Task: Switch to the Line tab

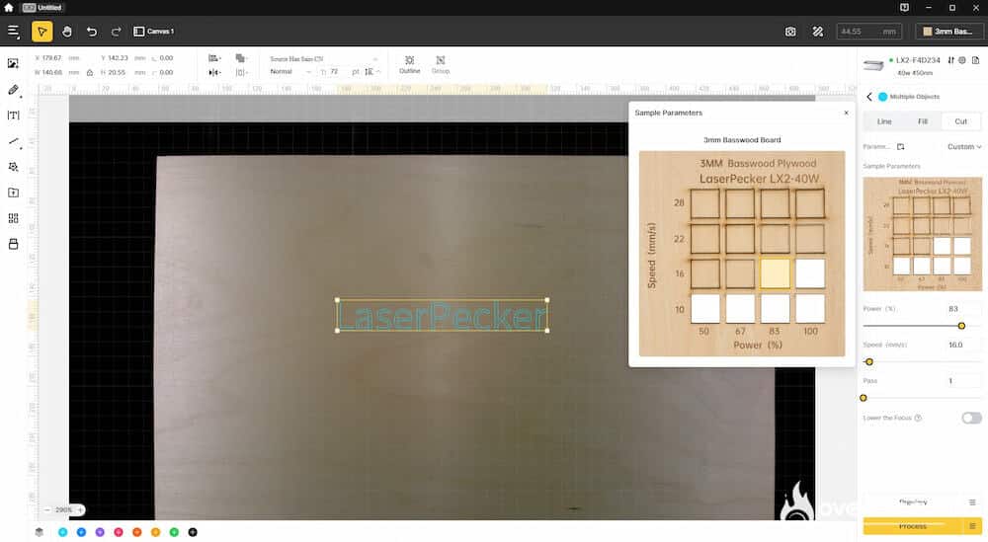Action: pos(884,121)
